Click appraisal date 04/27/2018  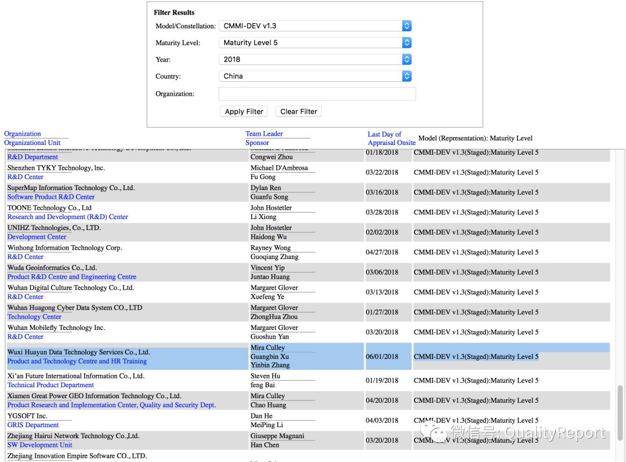(x=382, y=252)
